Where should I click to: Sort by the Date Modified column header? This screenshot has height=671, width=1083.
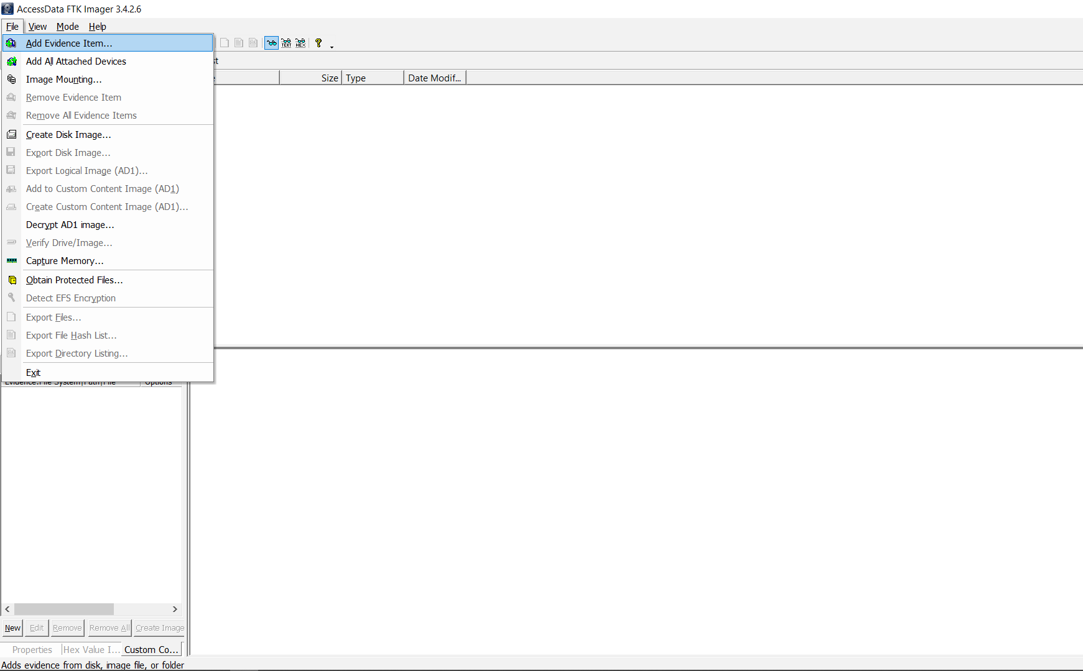[x=435, y=78]
